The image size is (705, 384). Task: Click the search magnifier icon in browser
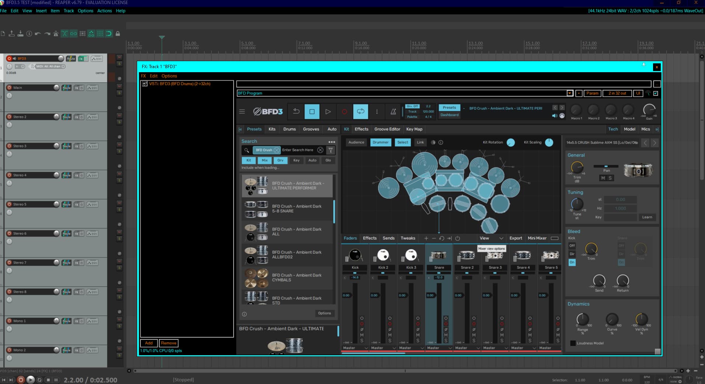pos(247,150)
